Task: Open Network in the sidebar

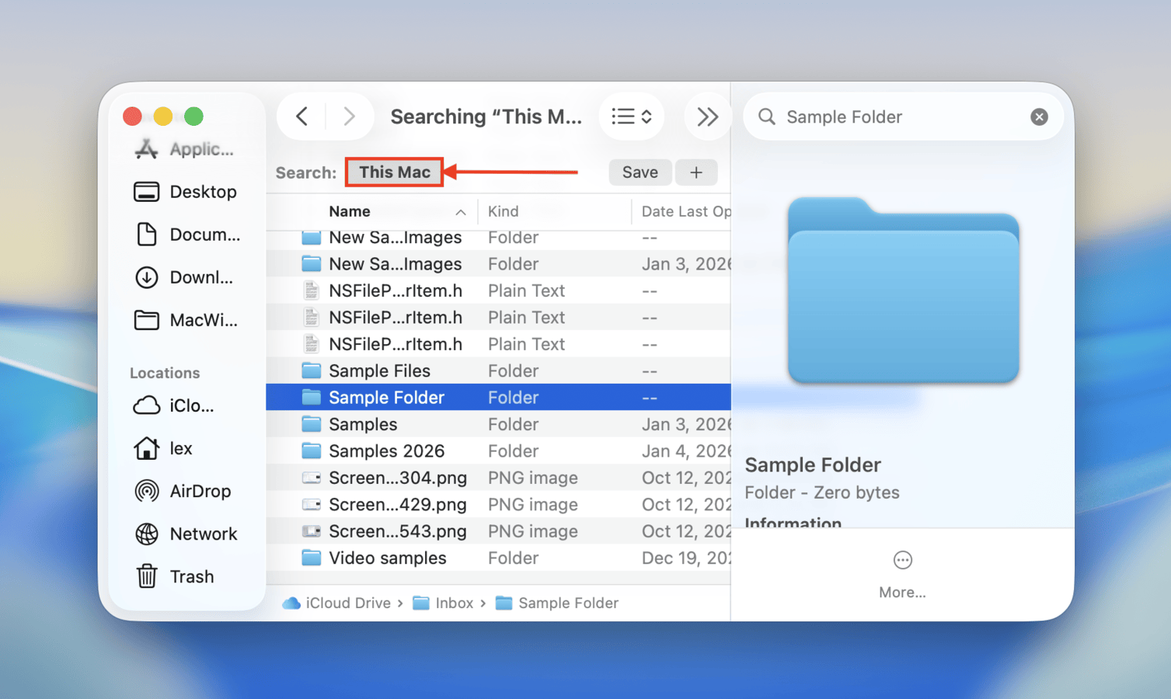Action: coord(203,534)
